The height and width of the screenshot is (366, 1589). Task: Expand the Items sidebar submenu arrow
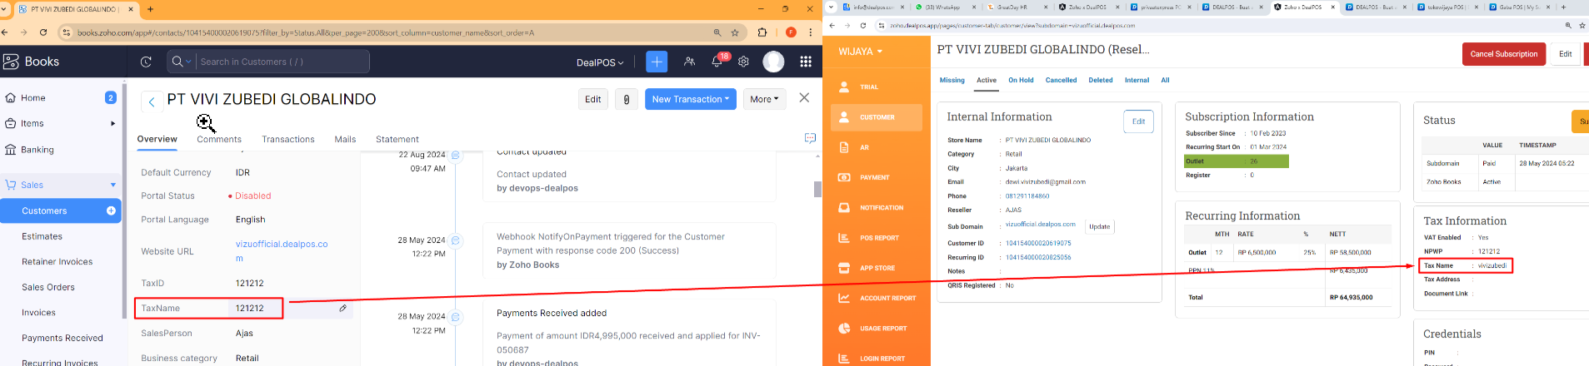click(112, 123)
